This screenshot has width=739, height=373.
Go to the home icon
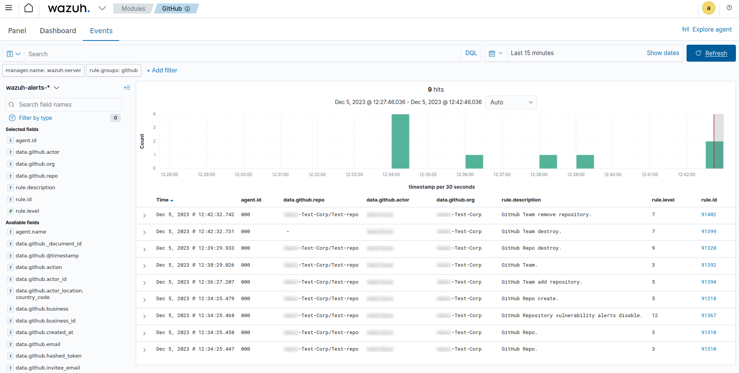click(x=29, y=8)
